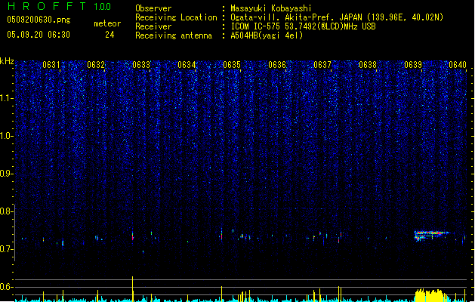Click the 0.9 kHz axis label
This screenshot has width=475, height=302.
7,174
